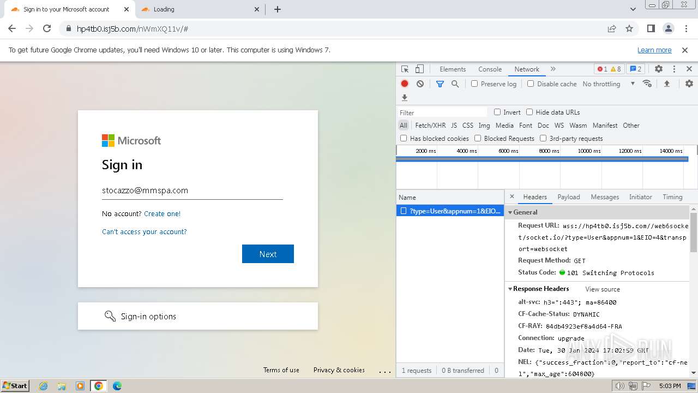This screenshot has width=698, height=393.
Task: Close the request details pane X
Action: (512, 197)
